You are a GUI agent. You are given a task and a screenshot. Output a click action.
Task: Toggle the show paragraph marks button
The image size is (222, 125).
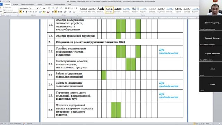pos(76,8)
